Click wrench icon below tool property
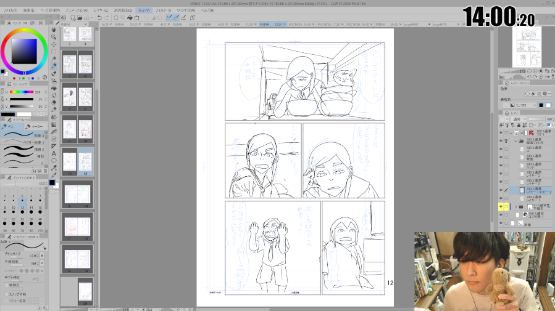 tap(45, 308)
